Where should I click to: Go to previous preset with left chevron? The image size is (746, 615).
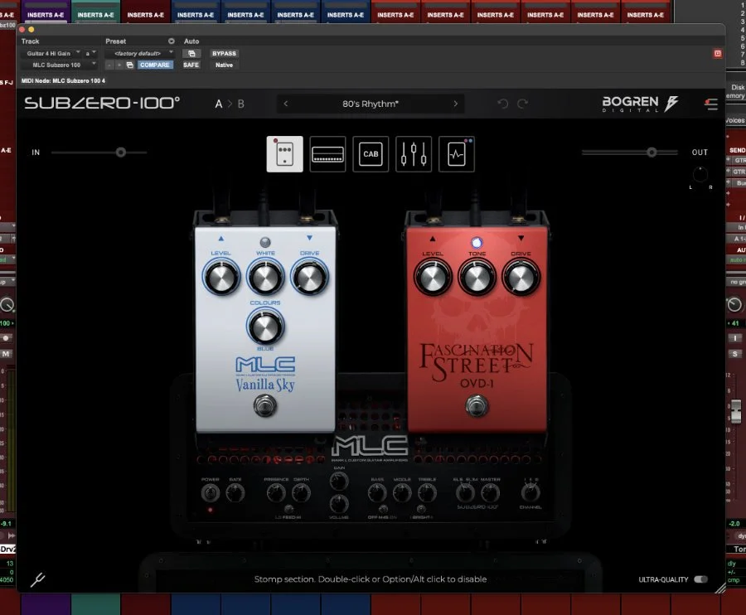tap(285, 104)
